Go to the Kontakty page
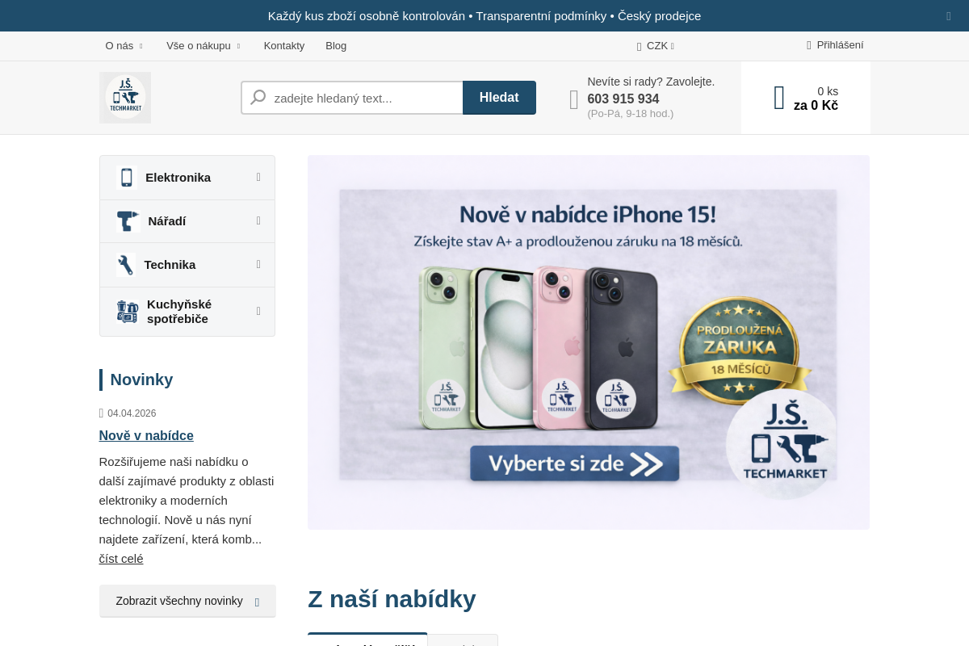 tap(284, 46)
